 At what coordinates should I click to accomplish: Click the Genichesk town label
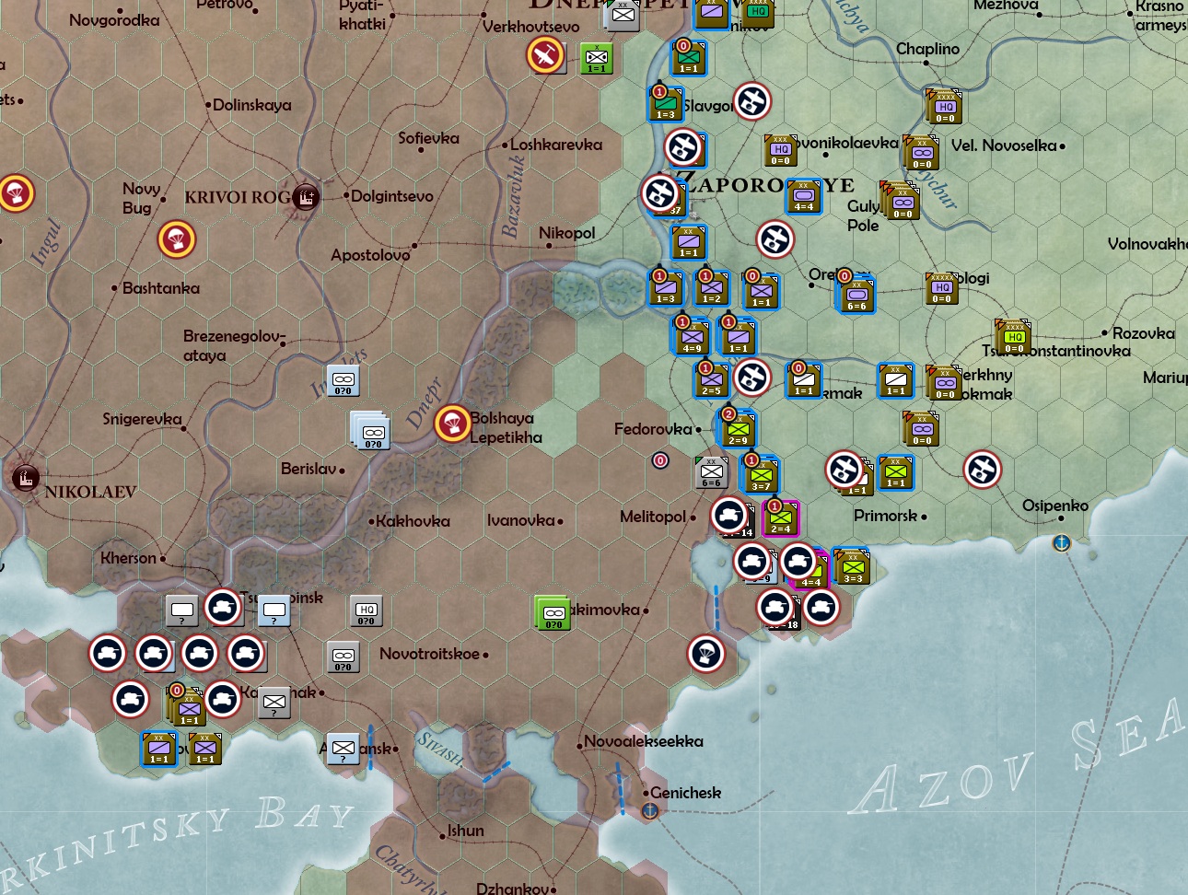click(x=685, y=793)
